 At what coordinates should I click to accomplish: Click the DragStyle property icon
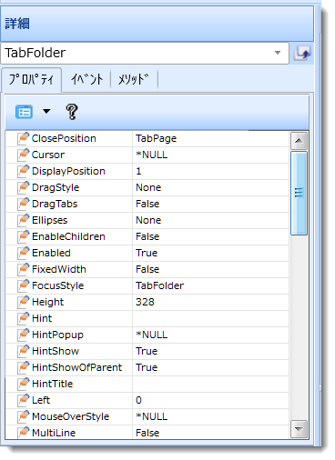pos(24,187)
